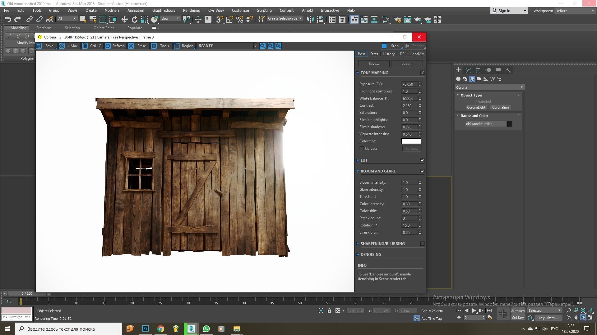Collapse the Bloom and Glare section
Image resolution: width=597 pixels, height=335 pixels.
(358, 171)
